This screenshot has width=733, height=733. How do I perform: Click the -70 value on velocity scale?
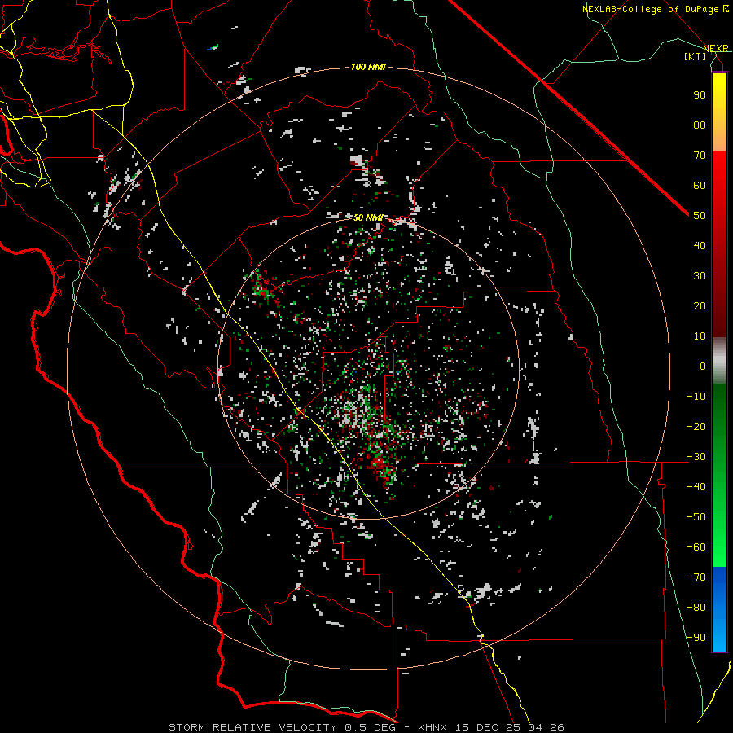click(696, 577)
